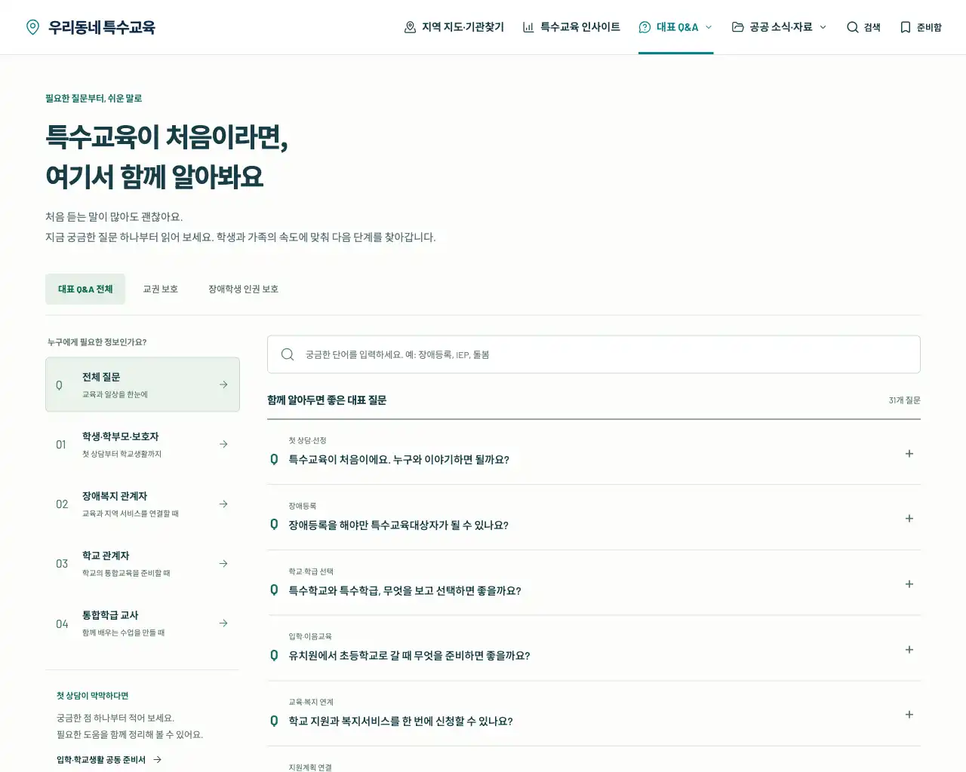Open the 특수학교와 특수학급 question text
The image size is (966, 772).
pos(405,591)
